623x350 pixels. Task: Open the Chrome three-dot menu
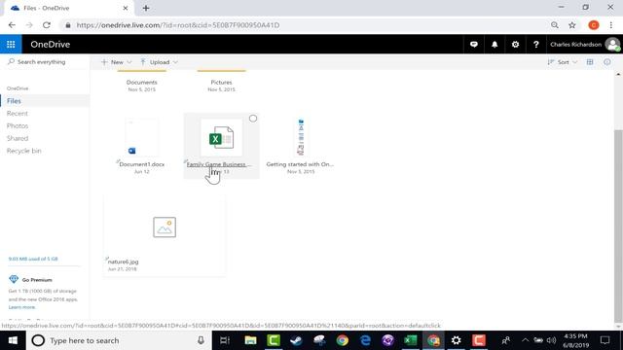coord(610,25)
